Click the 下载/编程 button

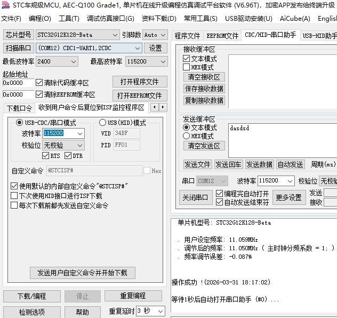pos(32,296)
